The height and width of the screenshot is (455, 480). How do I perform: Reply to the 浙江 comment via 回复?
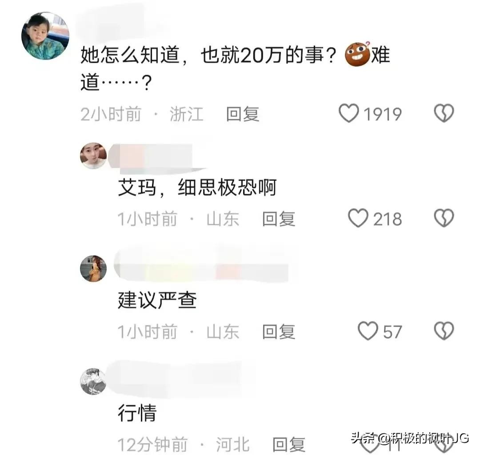pyautogui.click(x=243, y=114)
